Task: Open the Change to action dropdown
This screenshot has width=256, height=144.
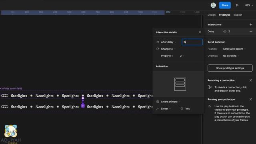Action: click(x=168, y=49)
